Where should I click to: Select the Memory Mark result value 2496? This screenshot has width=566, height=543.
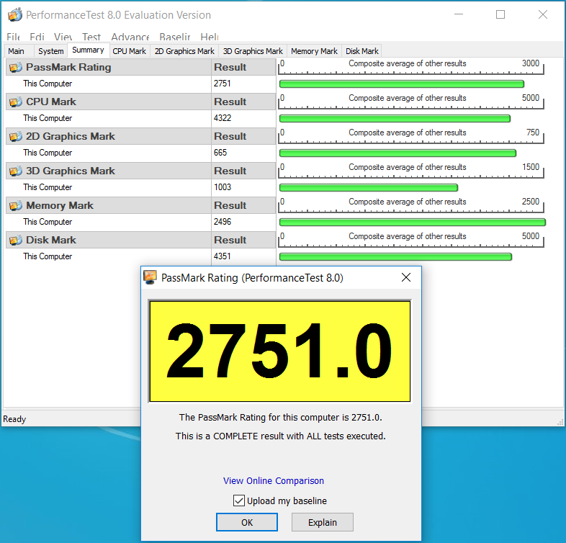(223, 222)
